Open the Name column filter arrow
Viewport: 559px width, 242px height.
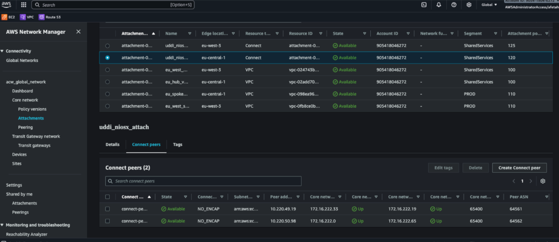[x=189, y=33]
